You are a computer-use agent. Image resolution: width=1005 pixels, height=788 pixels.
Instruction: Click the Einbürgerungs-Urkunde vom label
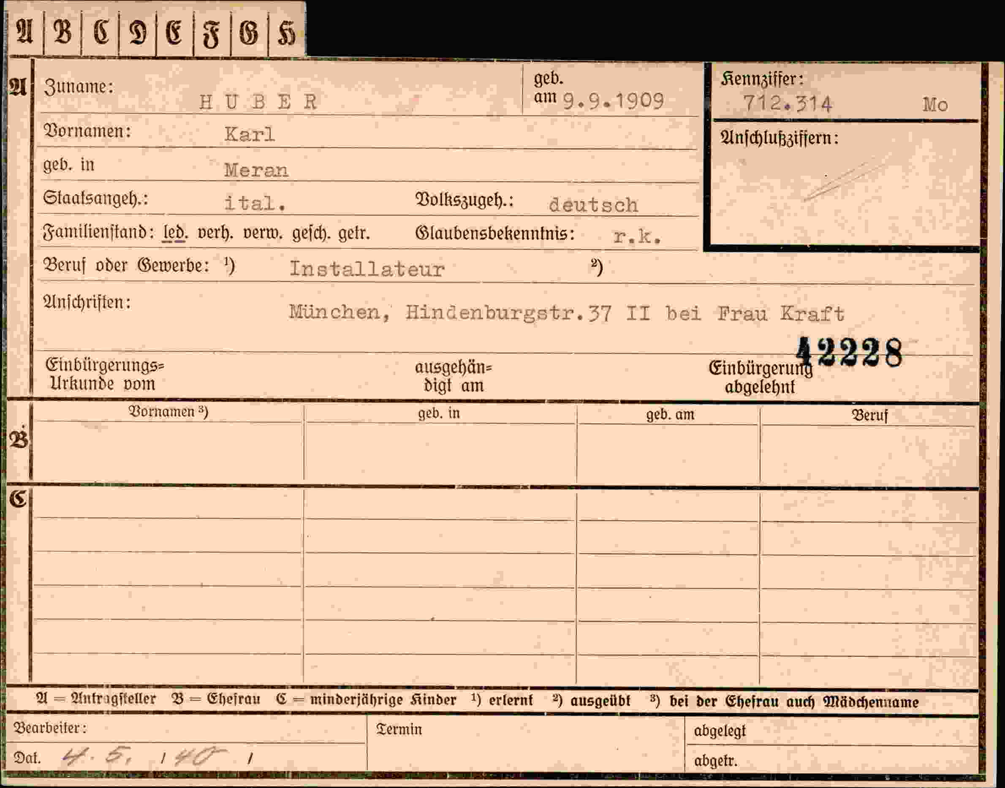pos(105,374)
